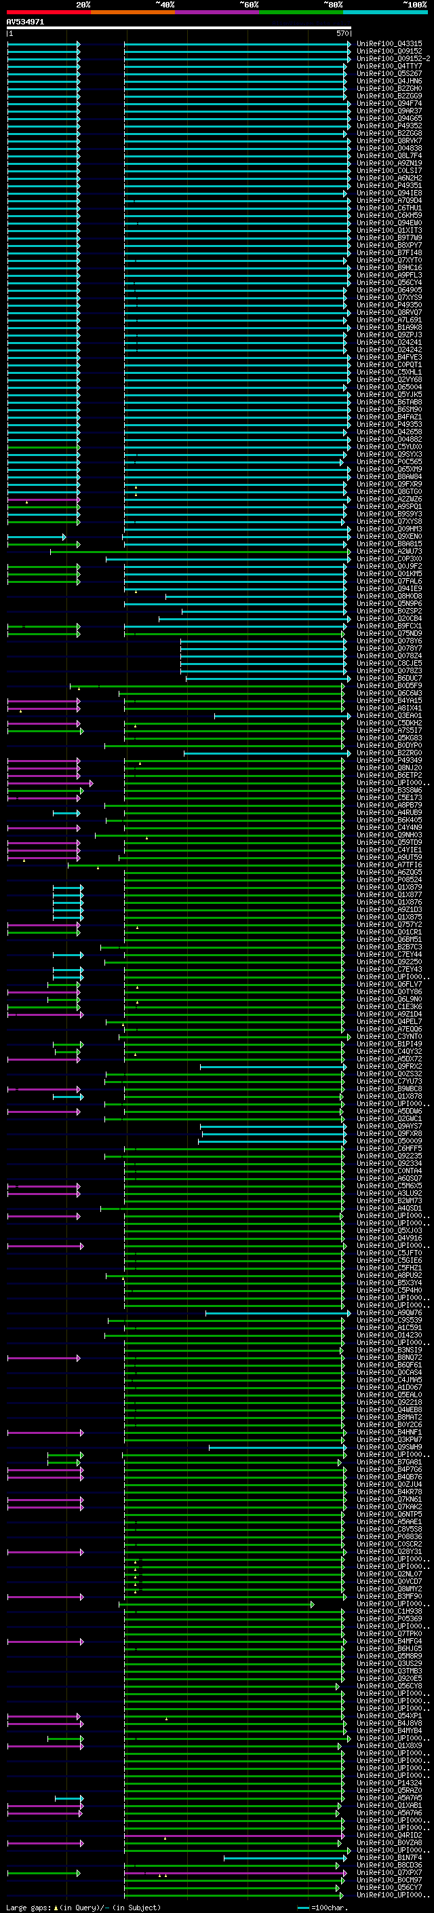Click the 570 query length end label
The width and height of the screenshot is (434, 1913).
tap(342, 33)
